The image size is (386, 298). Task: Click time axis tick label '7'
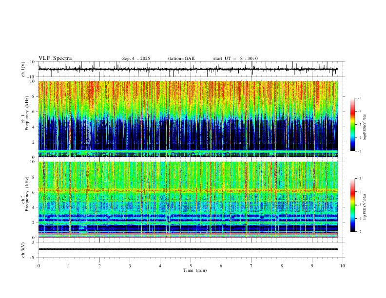coord(251,266)
